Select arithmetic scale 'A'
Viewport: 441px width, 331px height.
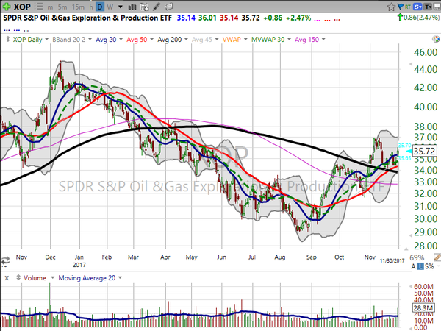point(413,266)
